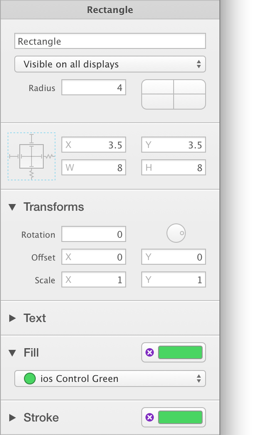This screenshot has width=264, height=435.
Task: Click the Rotation value field
Action: tap(93, 234)
